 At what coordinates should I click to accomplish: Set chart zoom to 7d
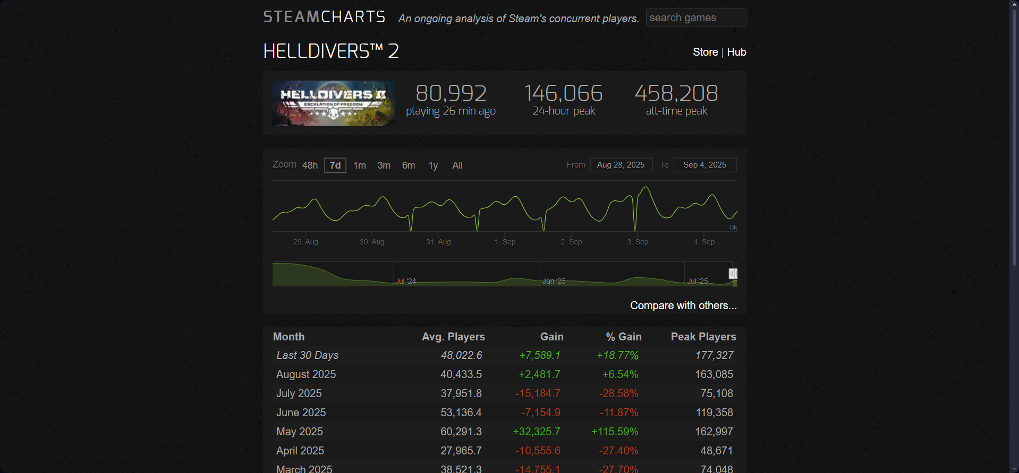coord(335,165)
